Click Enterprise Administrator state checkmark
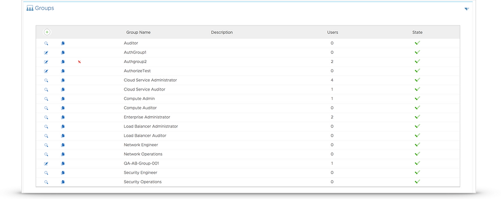The image size is (501, 199). click(x=417, y=117)
